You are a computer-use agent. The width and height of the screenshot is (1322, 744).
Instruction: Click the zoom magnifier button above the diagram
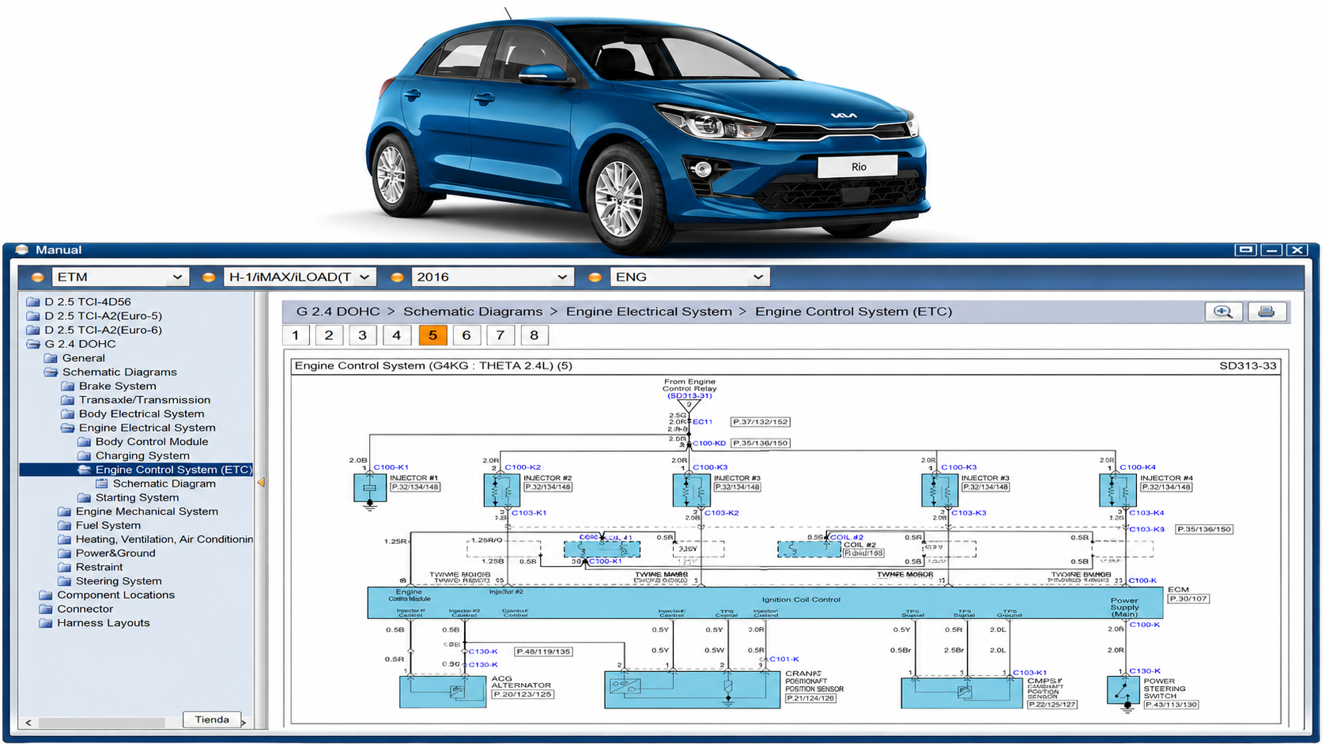[x=1223, y=312]
